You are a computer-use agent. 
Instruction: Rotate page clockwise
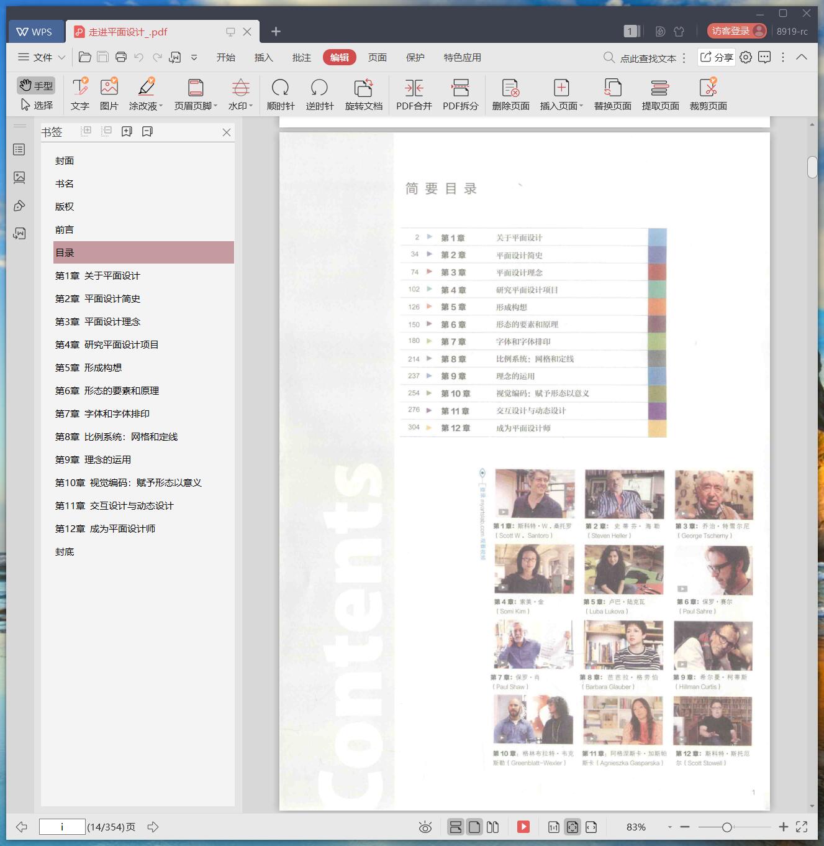(x=281, y=94)
